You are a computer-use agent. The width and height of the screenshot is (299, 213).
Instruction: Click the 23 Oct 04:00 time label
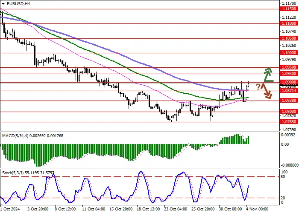[176, 209]
